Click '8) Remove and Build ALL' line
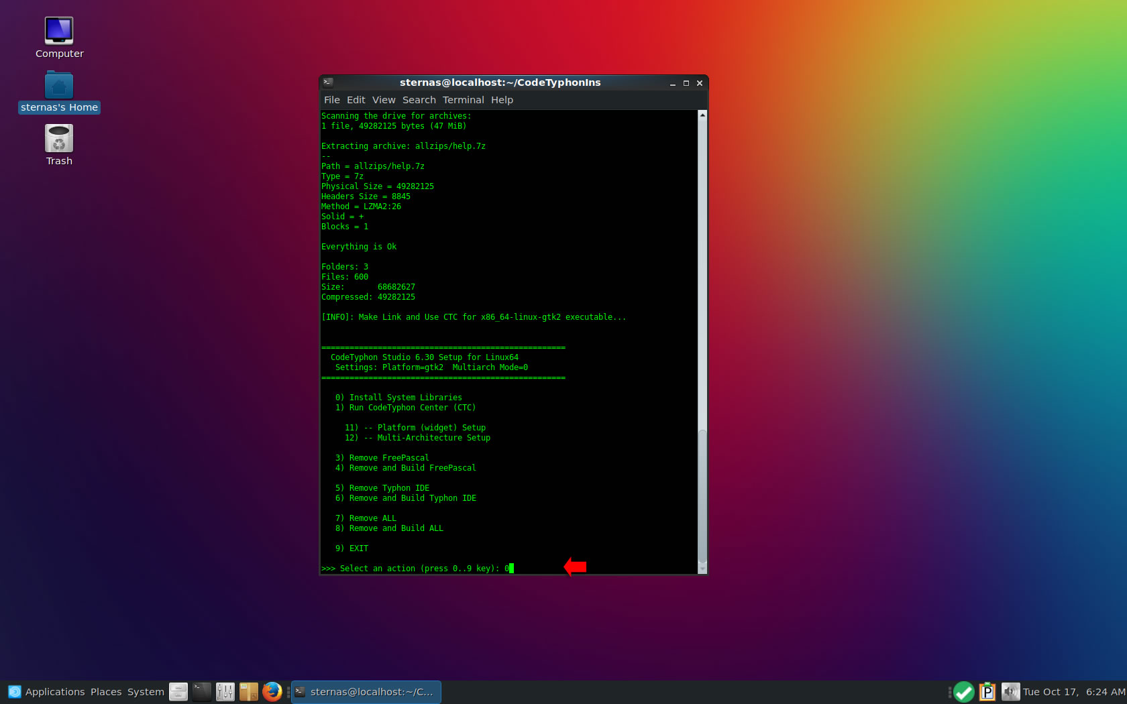This screenshot has width=1127, height=704. point(389,528)
